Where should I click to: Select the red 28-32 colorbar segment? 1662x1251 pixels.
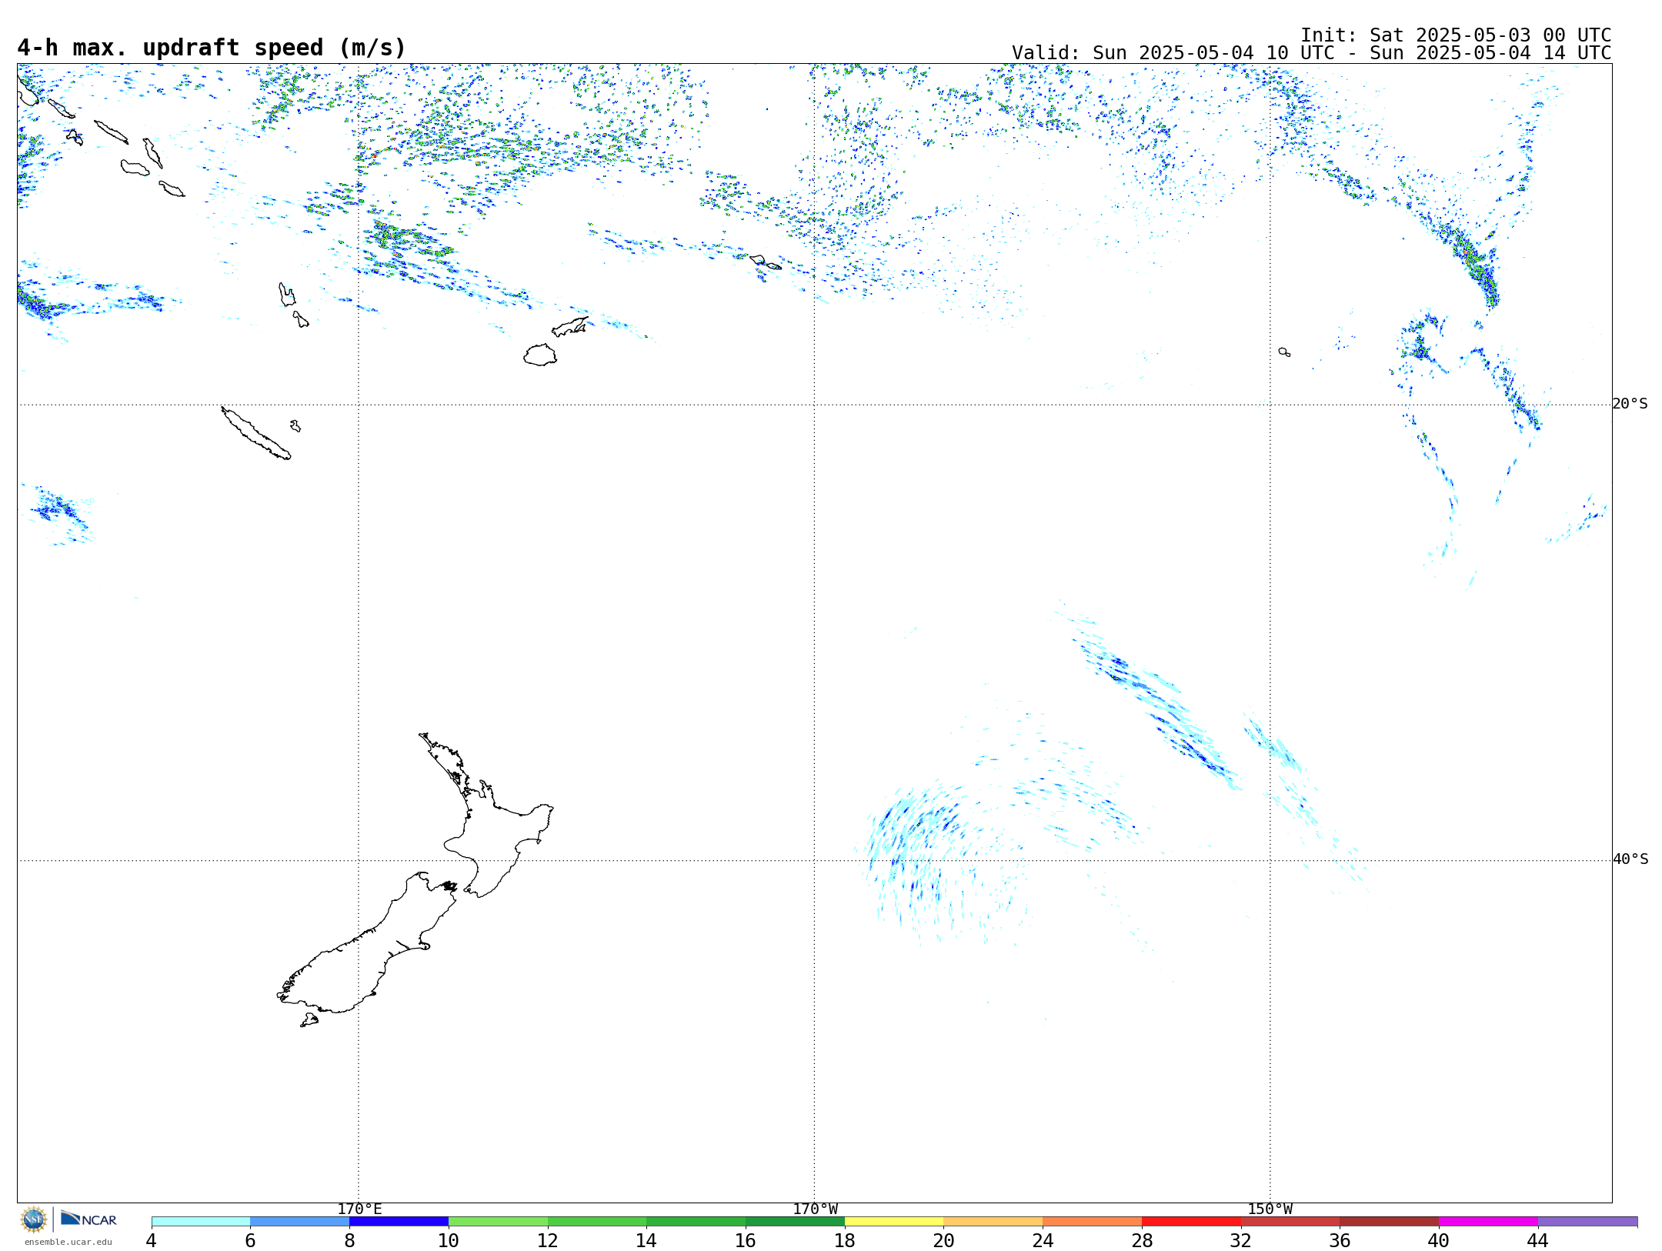pyautogui.click(x=1191, y=1222)
